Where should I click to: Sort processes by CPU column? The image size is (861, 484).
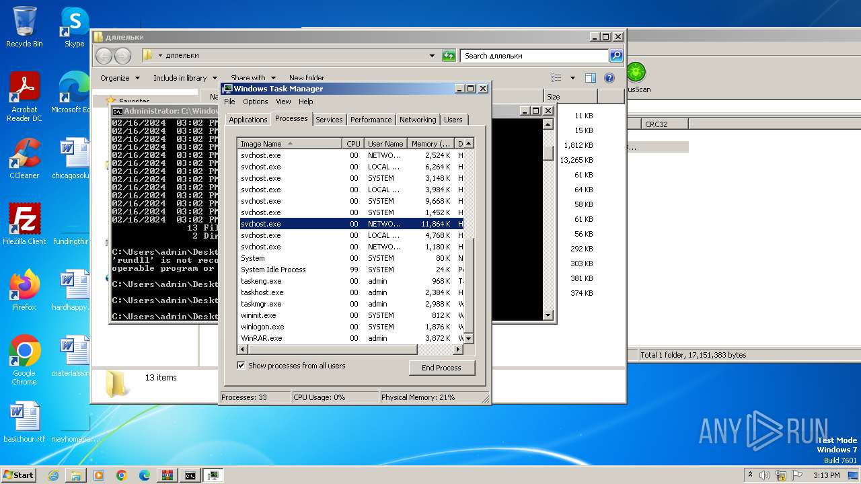pos(353,144)
